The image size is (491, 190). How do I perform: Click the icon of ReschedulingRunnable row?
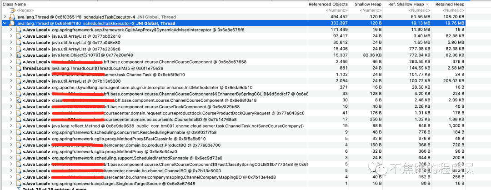(19, 132)
